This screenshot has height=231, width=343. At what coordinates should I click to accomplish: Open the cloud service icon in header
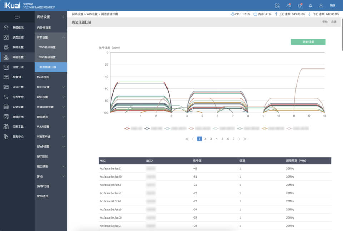click(288, 5)
